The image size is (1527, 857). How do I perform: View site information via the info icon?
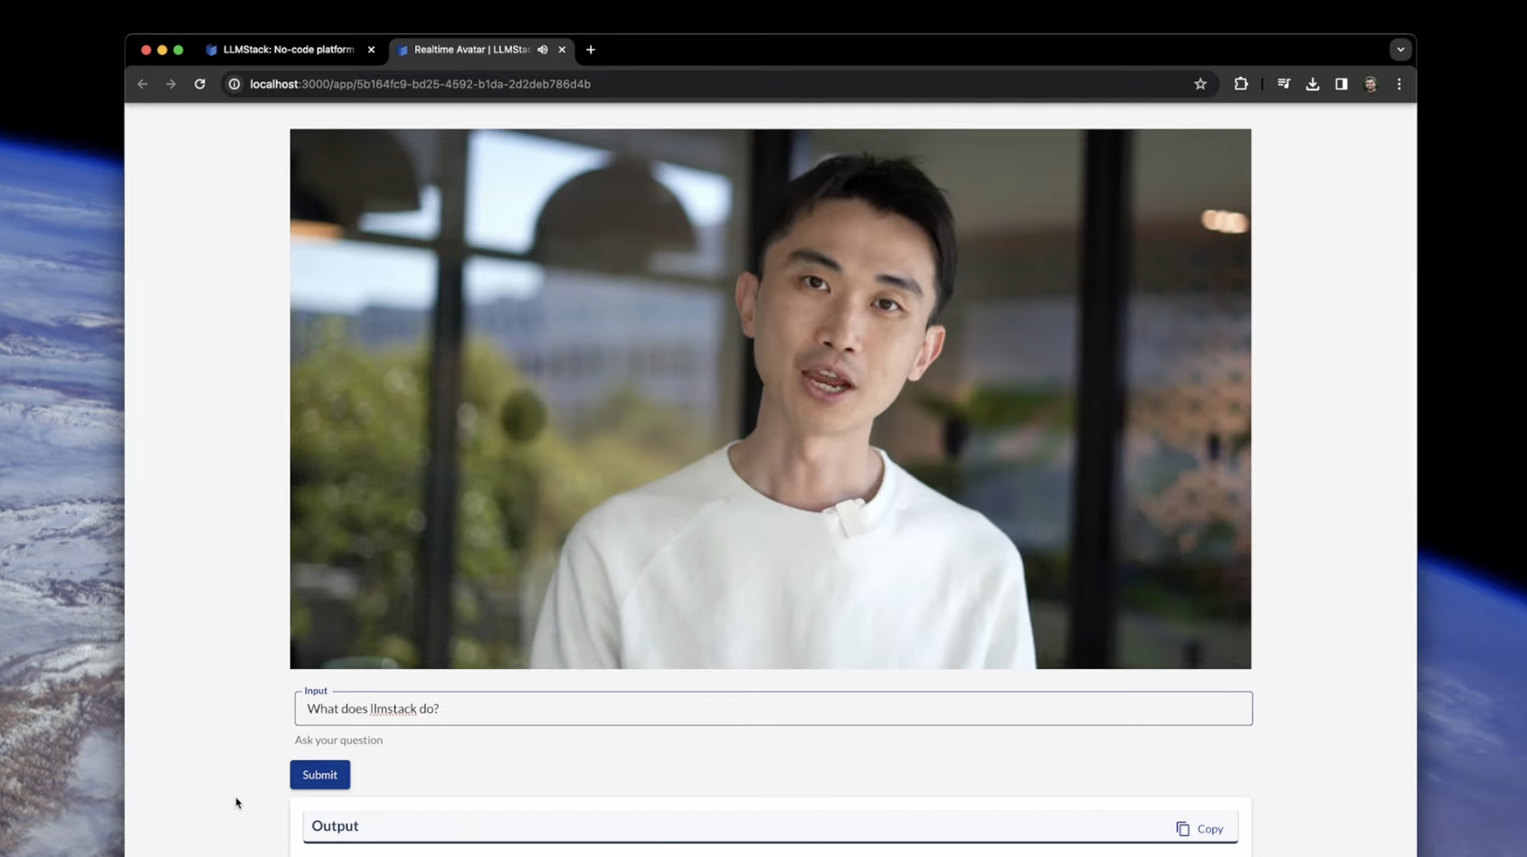[x=234, y=83]
